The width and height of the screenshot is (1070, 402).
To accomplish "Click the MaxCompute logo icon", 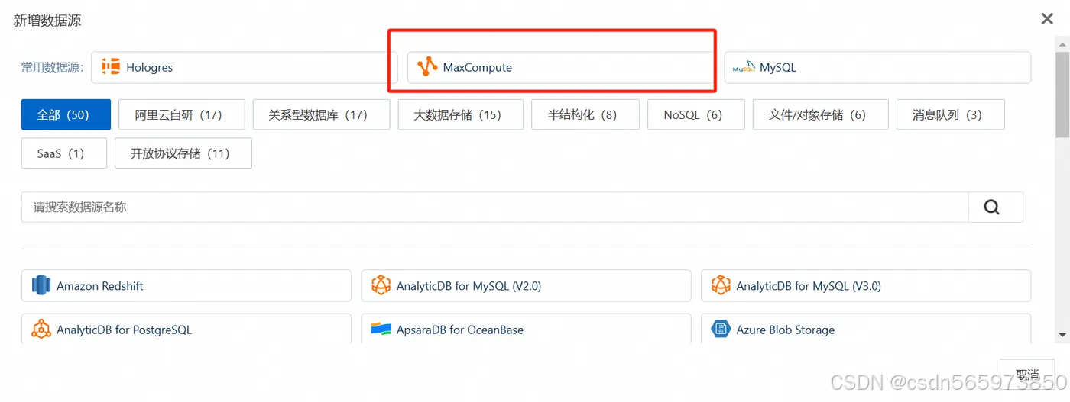I will (427, 67).
